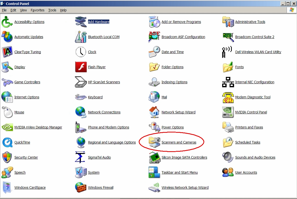Screen dimensions: 297x199
Task: Click the NVIDIA Control Panel icon
Action: 228,112
